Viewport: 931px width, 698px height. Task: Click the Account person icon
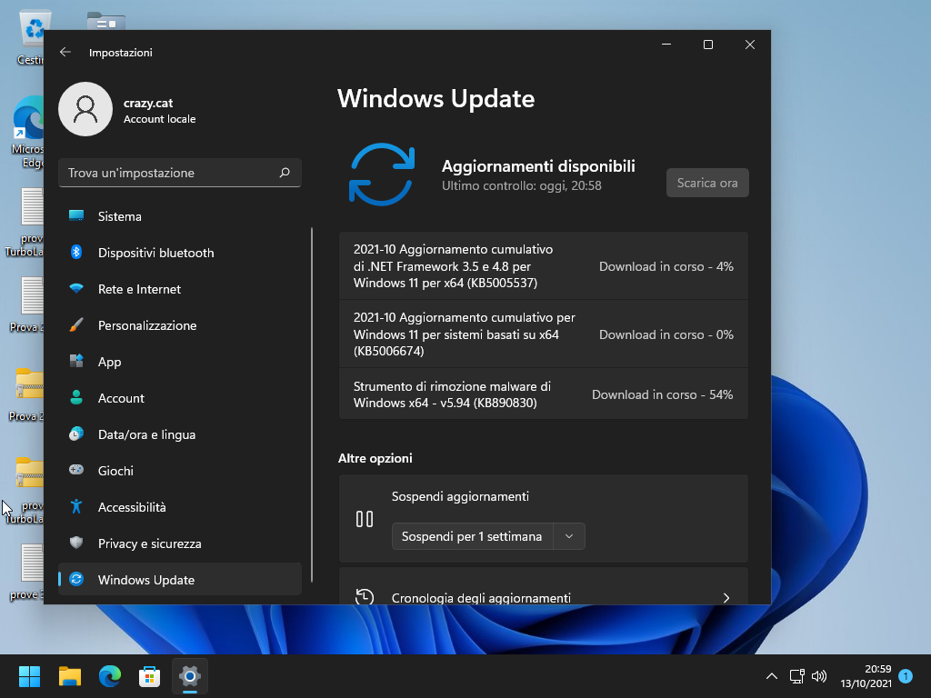76,398
